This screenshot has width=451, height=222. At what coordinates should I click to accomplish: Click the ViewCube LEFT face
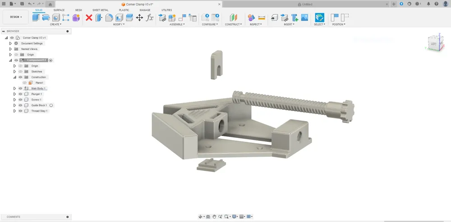433,44
